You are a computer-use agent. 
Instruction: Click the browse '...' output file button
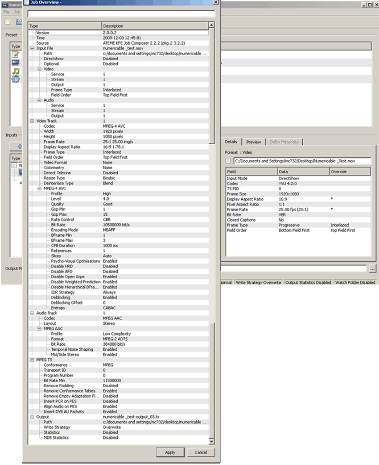[x=372, y=268]
